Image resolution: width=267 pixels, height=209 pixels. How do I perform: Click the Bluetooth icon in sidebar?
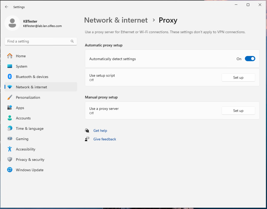pos(10,77)
